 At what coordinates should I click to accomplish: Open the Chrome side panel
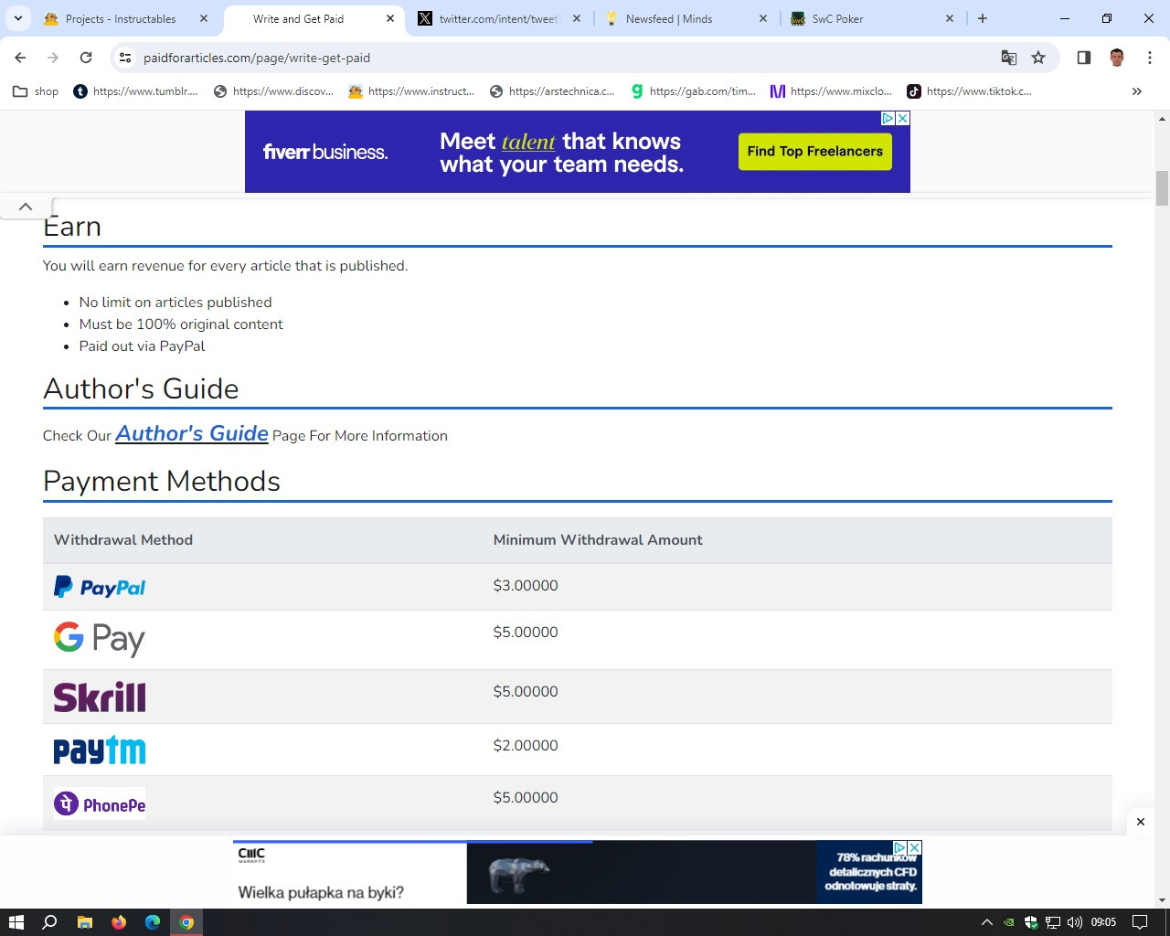pyautogui.click(x=1084, y=58)
